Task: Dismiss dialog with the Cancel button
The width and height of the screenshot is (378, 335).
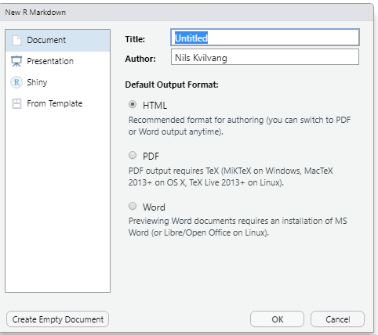Action: point(337,319)
